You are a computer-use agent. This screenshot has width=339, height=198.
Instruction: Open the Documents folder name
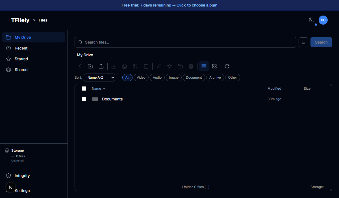tap(112, 99)
